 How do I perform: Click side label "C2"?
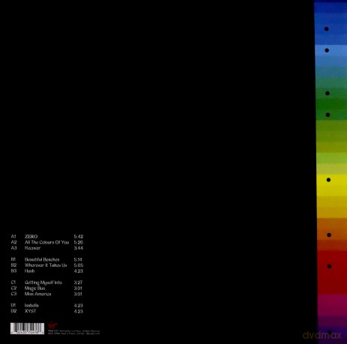[13, 289]
